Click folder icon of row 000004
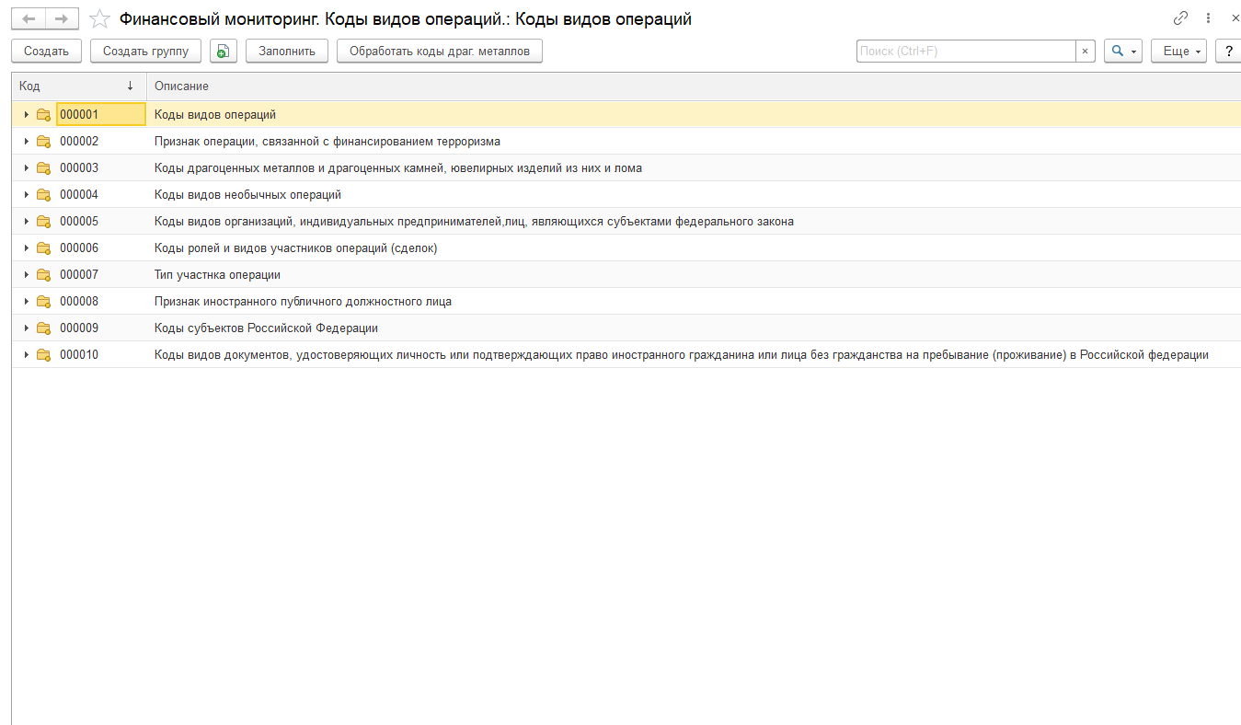This screenshot has width=1241, height=725. tap(43, 195)
